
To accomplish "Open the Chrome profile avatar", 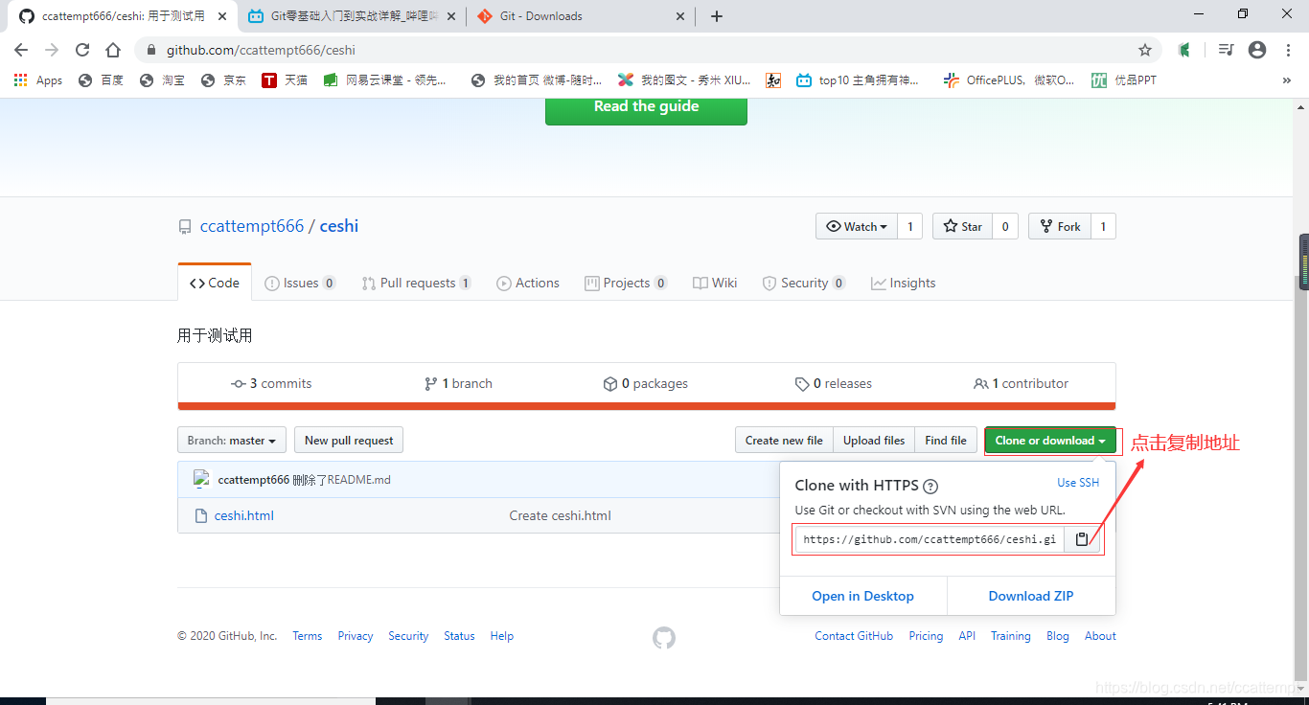I will [x=1257, y=50].
